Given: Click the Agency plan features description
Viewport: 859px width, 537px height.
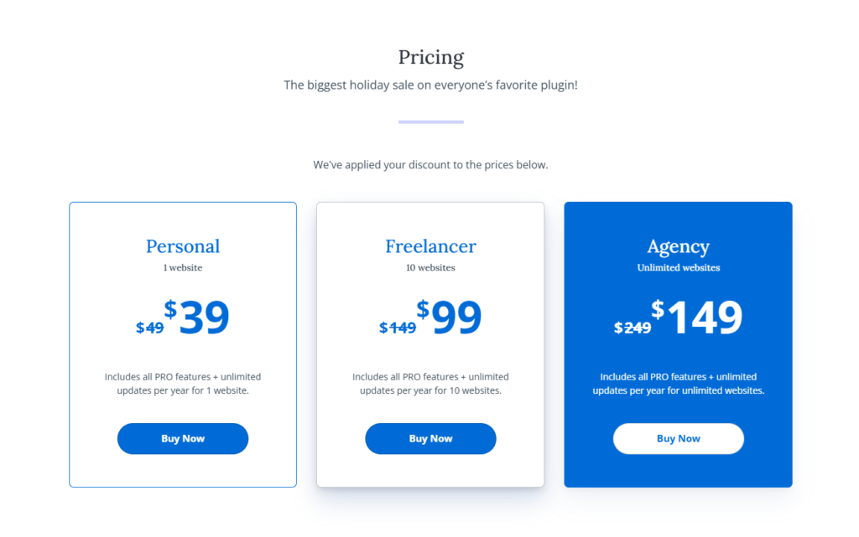Looking at the screenshot, I should [x=678, y=384].
